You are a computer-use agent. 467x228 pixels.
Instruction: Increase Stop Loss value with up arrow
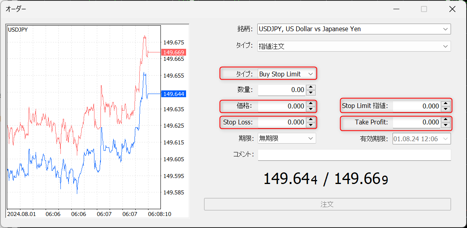311,120
